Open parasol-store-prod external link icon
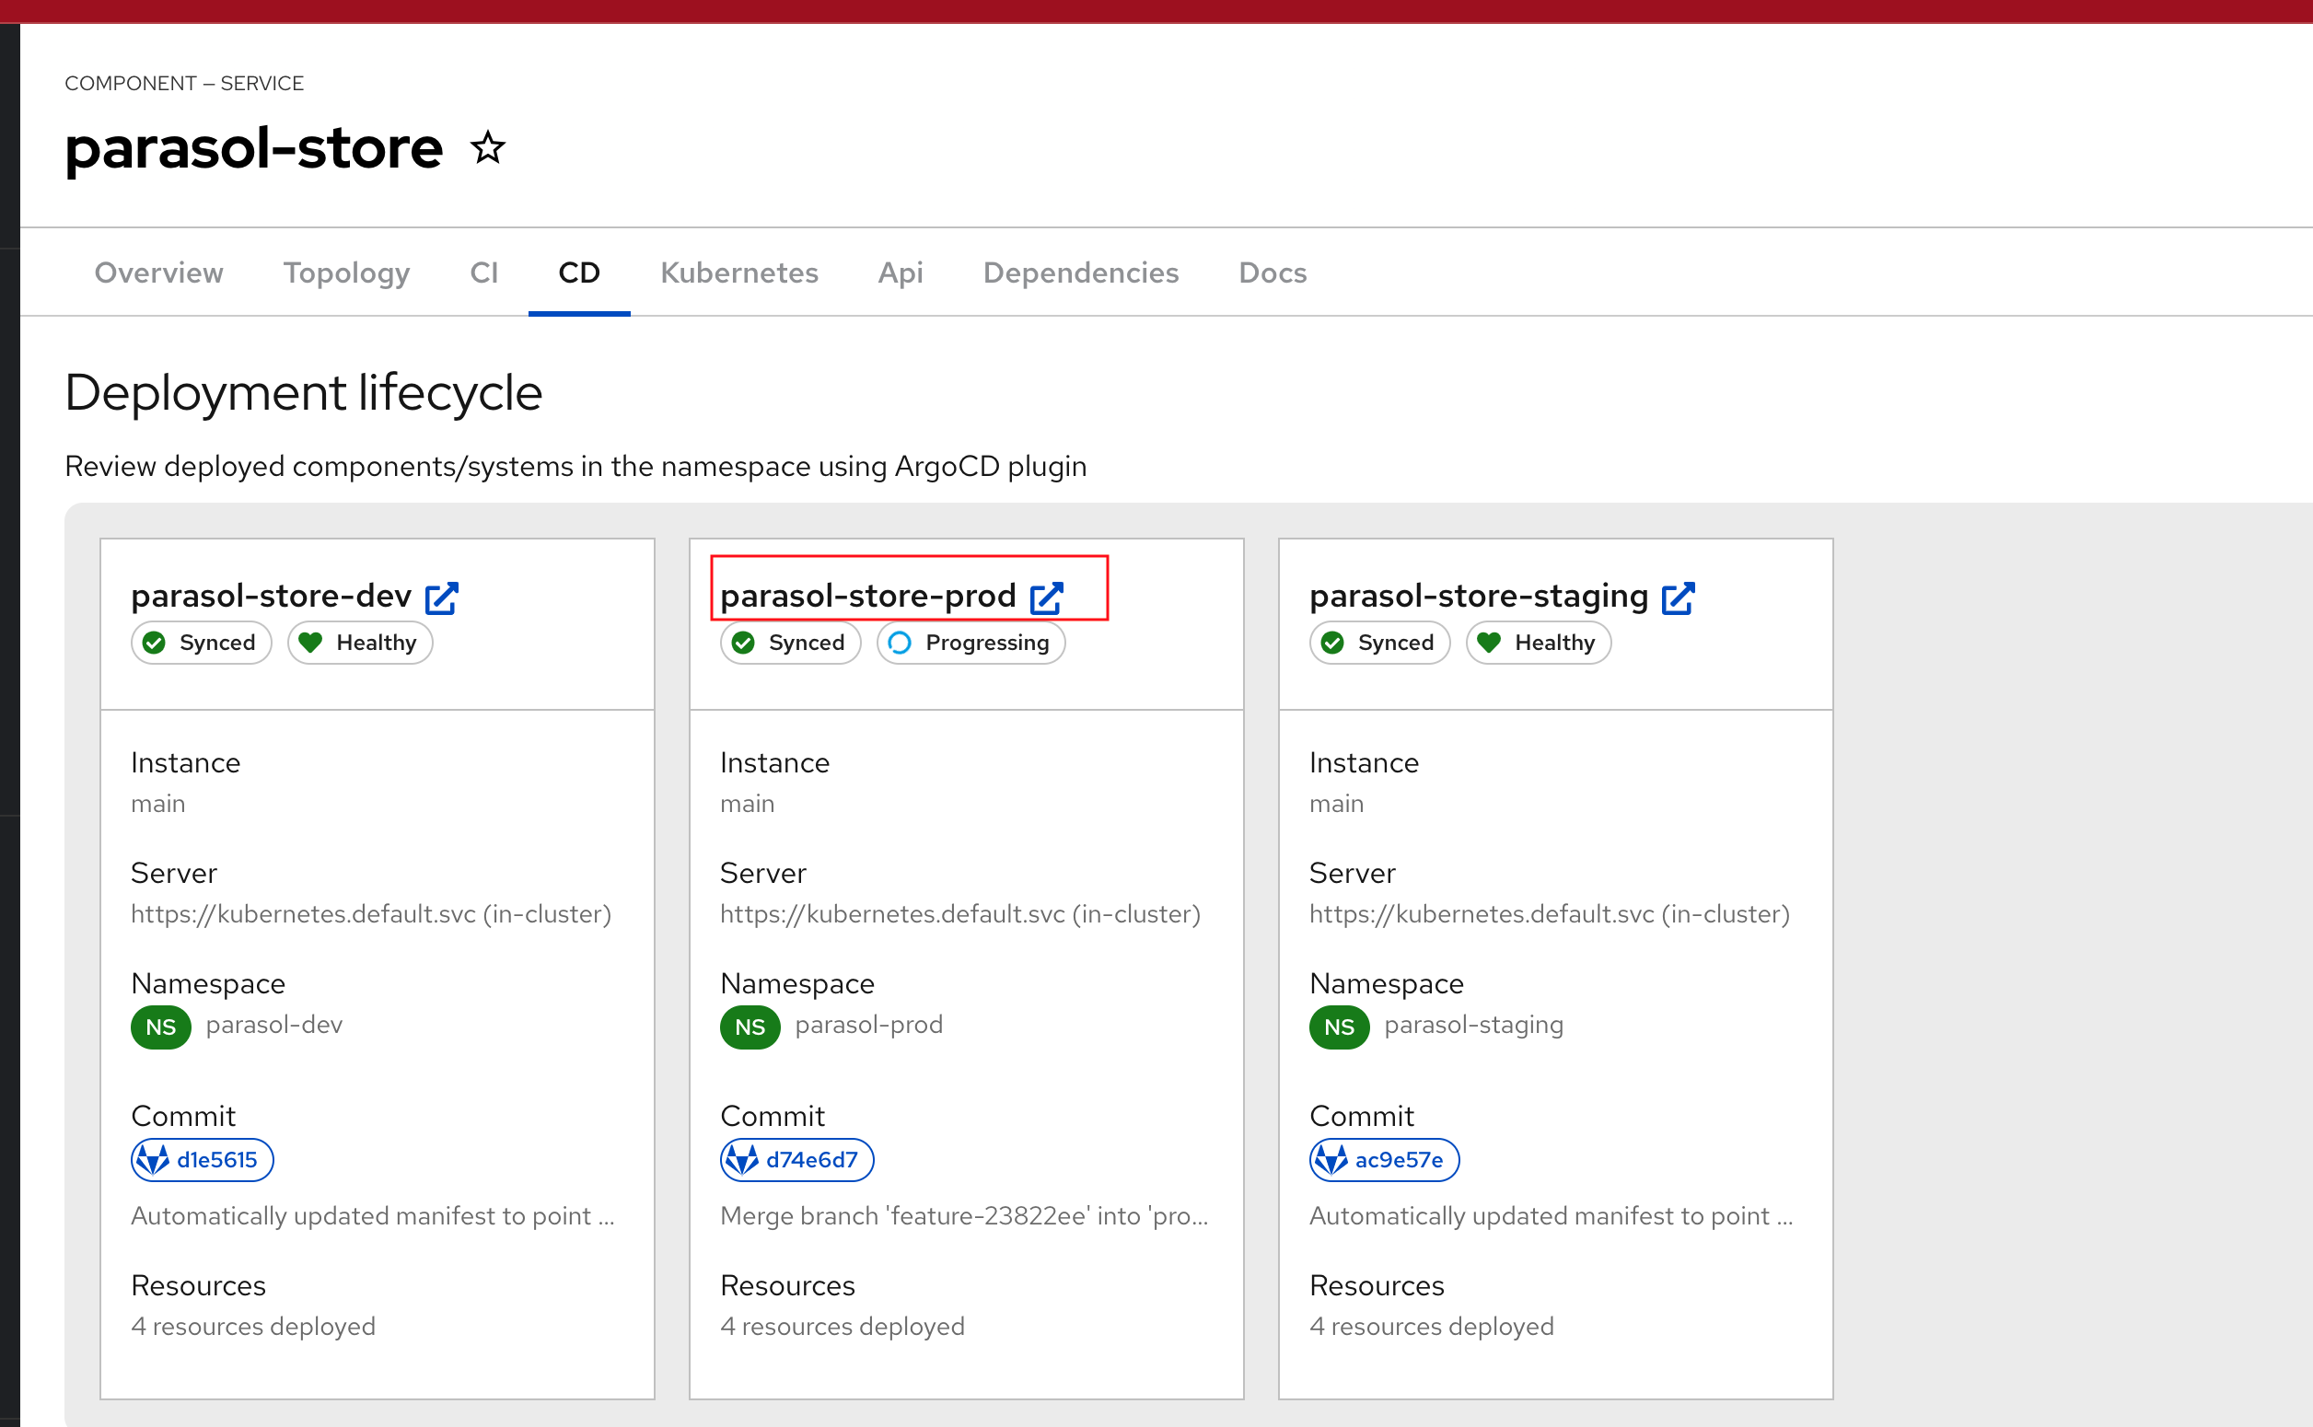Screen dimensions: 2313x1427 click(1047, 598)
